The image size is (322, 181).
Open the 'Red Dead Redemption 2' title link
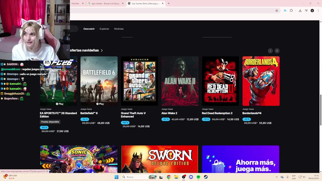click(x=217, y=113)
